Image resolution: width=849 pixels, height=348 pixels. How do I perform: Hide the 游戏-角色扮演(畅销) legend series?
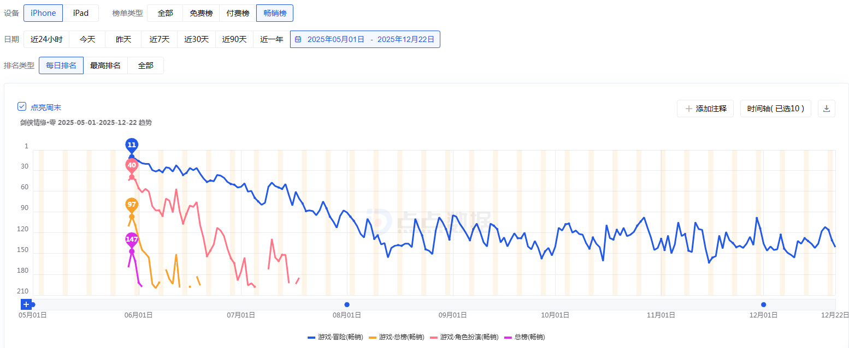[x=464, y=337]
